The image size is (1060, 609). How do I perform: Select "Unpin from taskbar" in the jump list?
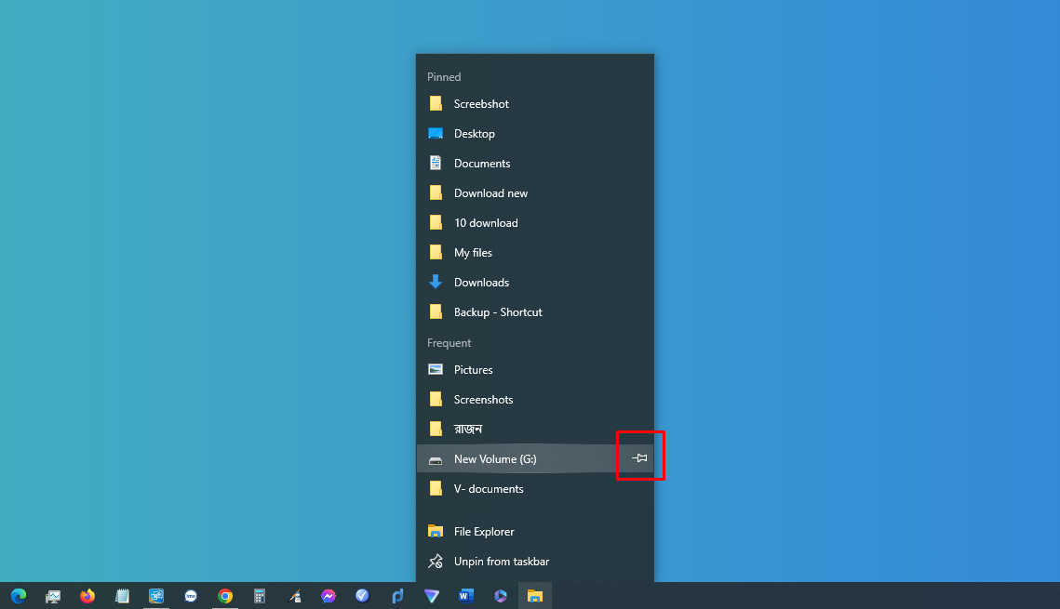(501, 562)
